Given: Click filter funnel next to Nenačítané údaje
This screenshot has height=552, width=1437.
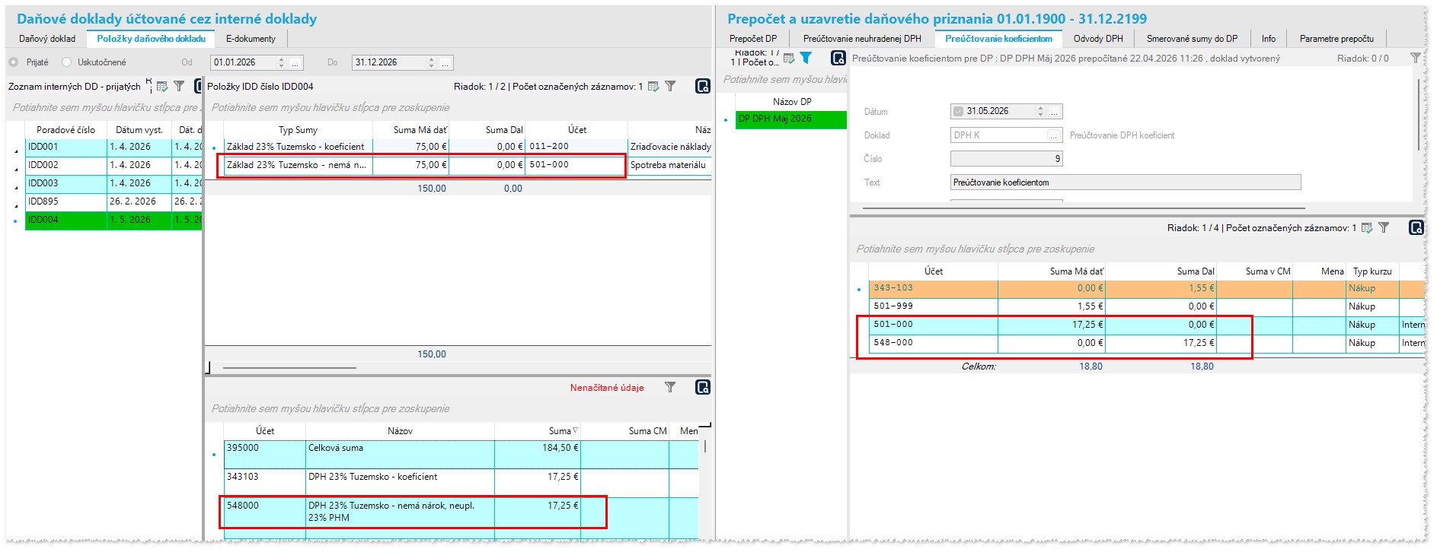Looking at the screenshot, I should click(670, 388).
